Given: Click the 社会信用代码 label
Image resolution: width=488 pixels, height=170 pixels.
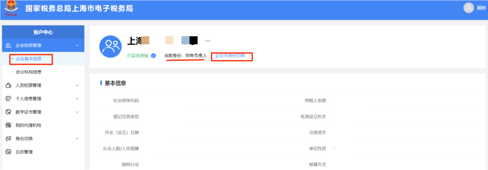Looking at the screenshot, I should pos(126,101).
